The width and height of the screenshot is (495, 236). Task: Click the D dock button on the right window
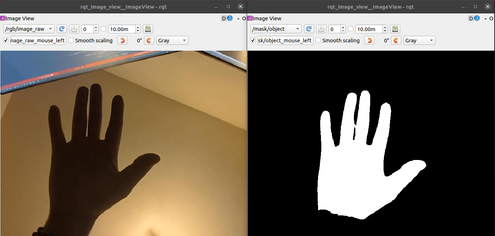(x=471, y=18)
